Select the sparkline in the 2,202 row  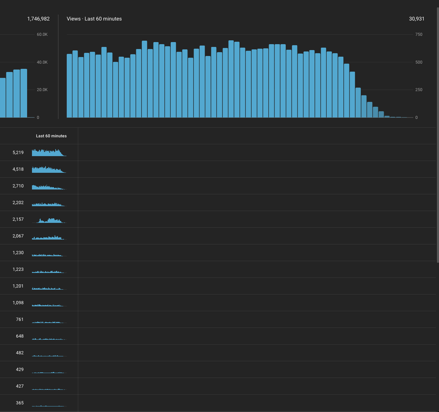coord(48,204)
